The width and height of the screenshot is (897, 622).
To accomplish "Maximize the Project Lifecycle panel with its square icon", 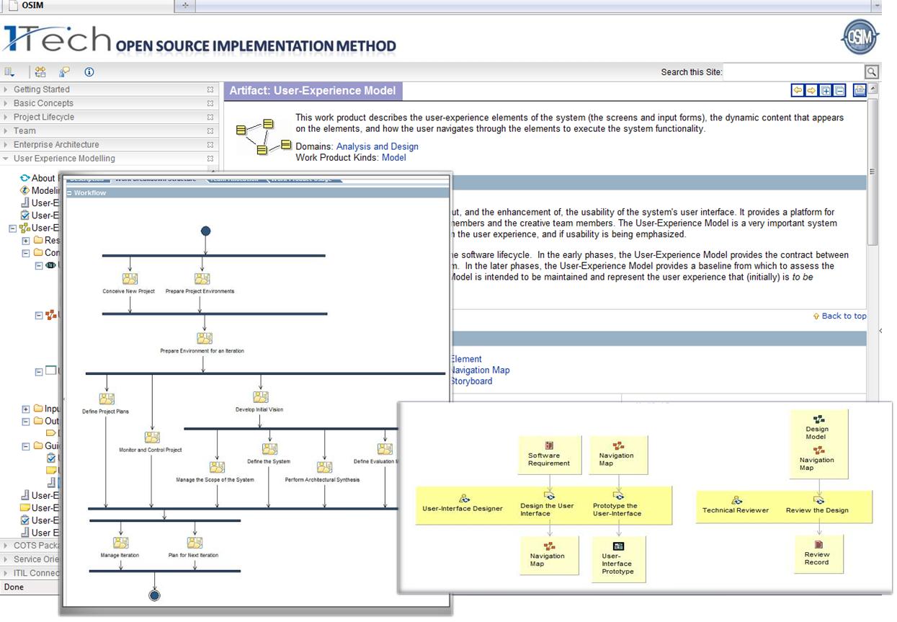I will [x=210, y=117].
